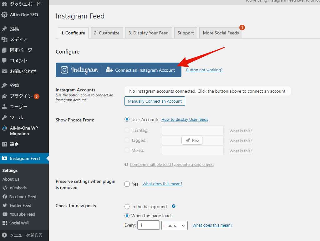Viewport: 320px width, 241px height.
Task: Select the Mixed radio button
Action: click(127, 150)
